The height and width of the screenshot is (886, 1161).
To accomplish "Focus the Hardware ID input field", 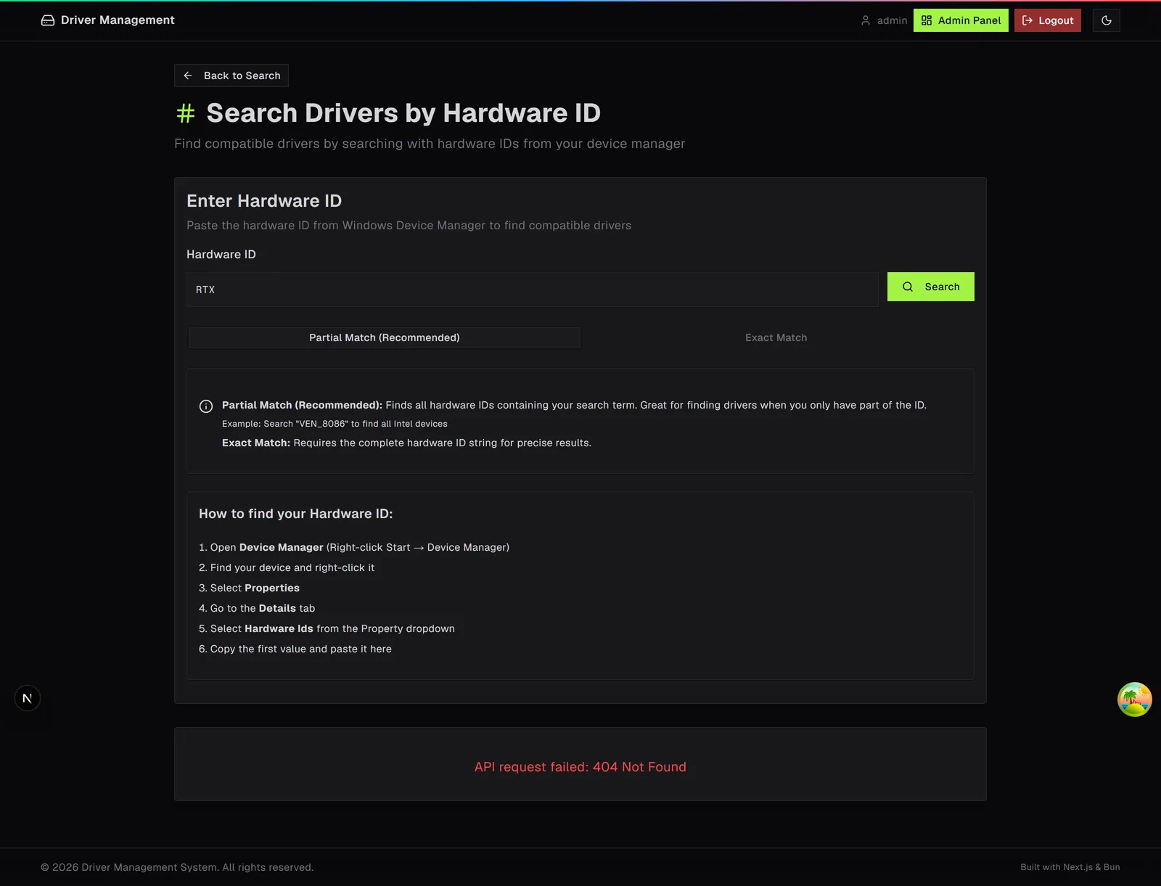I will tap(532, 290).
